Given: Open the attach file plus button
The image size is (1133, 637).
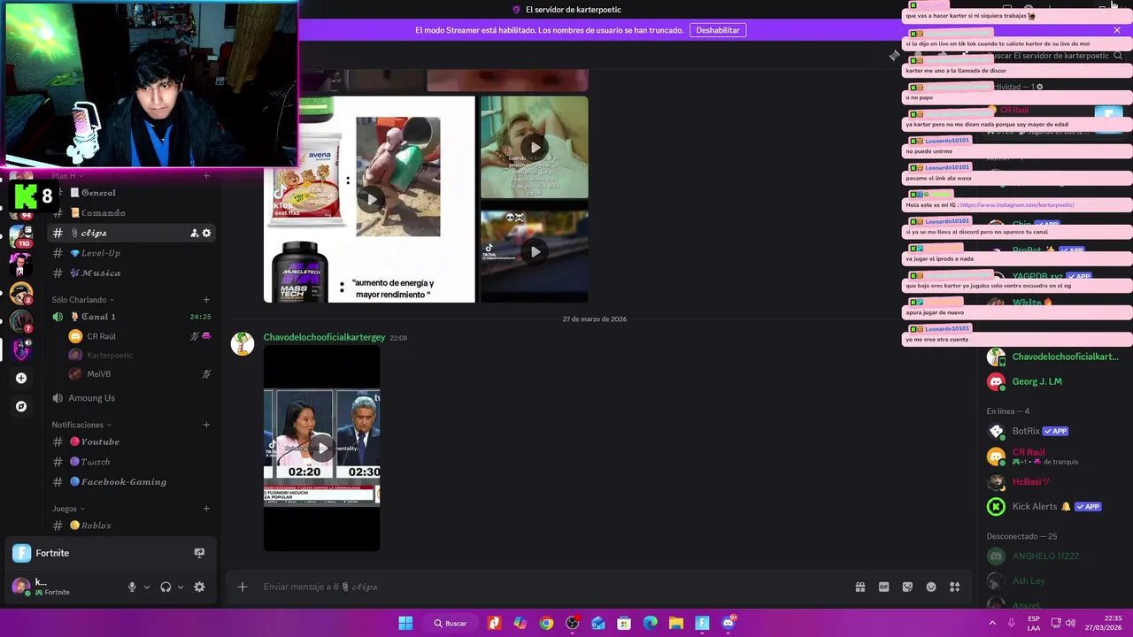Looking at the screenshot, I should 242,587.
